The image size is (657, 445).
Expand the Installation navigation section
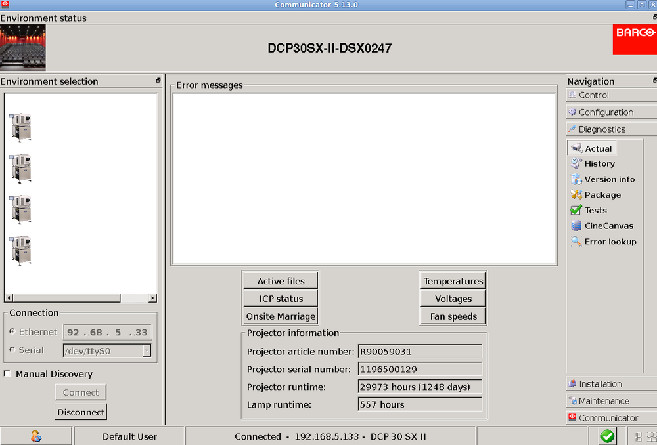pos(611,384)
